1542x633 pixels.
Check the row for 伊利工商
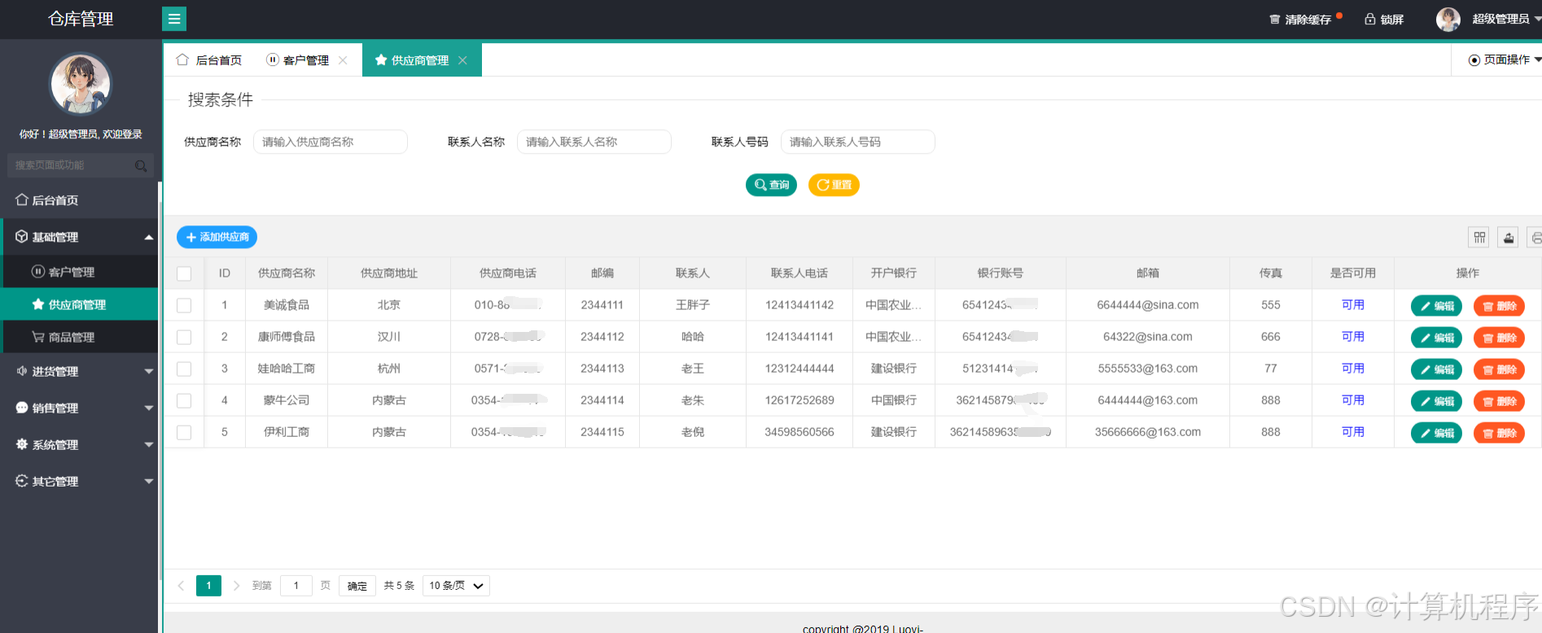(184, 432)
